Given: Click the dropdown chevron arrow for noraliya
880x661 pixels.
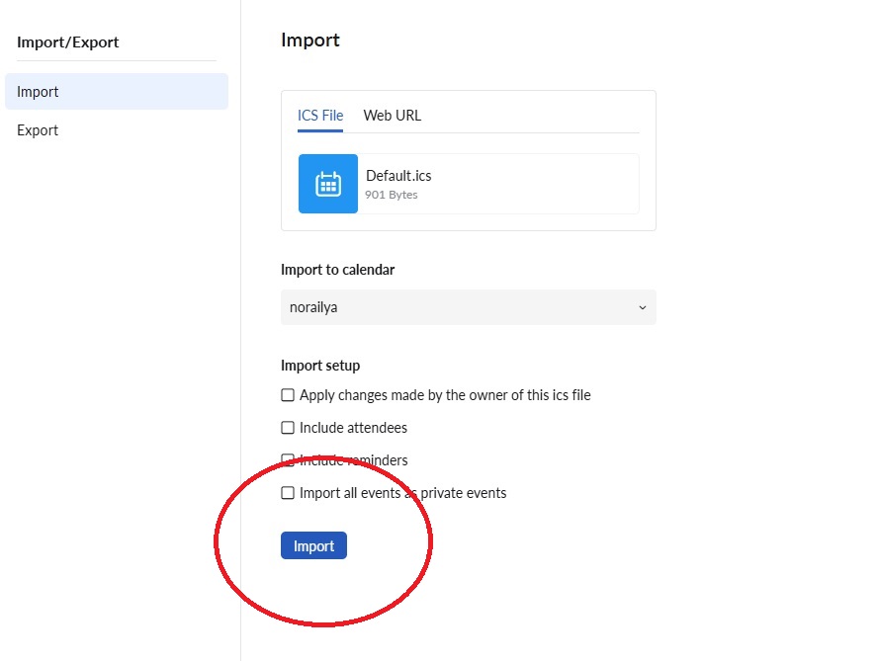Looking at the screenshot, I should [x=642, y=307].
